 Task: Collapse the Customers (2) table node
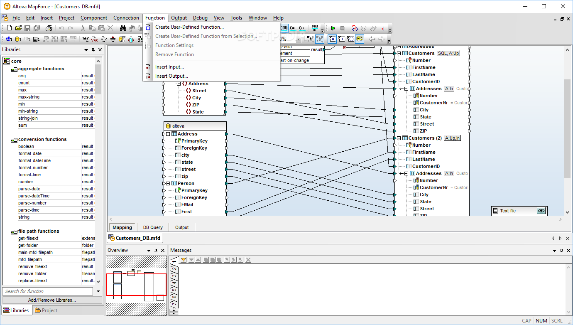coord(399,138)
